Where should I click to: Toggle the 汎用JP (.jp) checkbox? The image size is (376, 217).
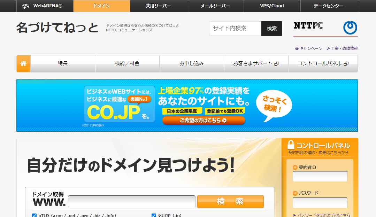[x=154, y=216]
